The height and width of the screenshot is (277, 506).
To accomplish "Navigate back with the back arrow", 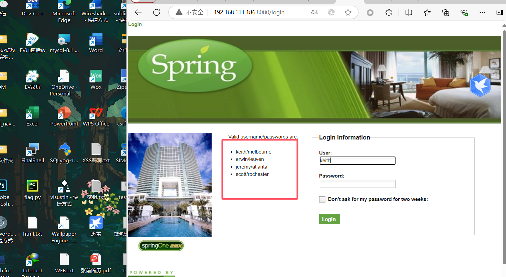I will [x=138, y=12].
